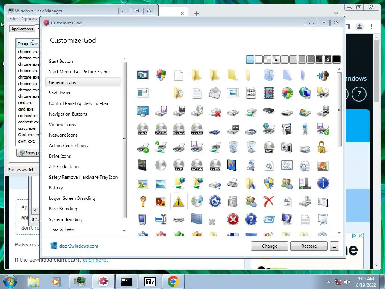385x289 pixels.
Task: Open Drive Icons category
Action: (x=60, y=156)
